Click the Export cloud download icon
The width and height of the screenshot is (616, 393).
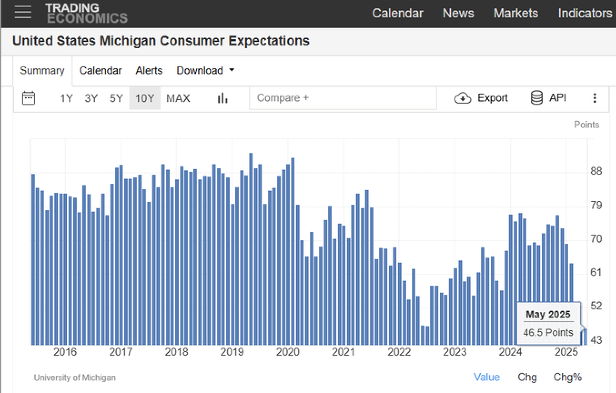(x=462, y=98)
